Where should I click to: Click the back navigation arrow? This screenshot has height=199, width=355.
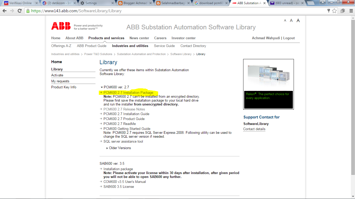coord(4,11)
